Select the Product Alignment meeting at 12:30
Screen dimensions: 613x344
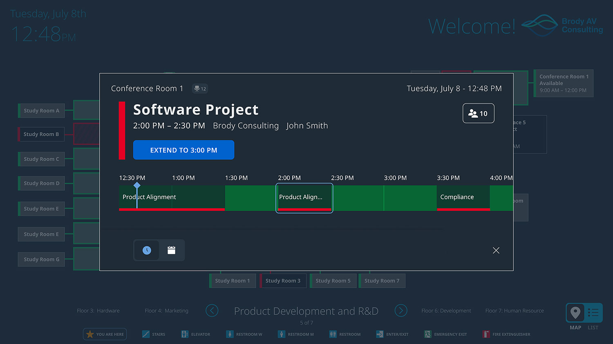172,197
